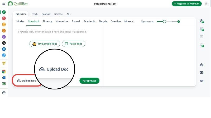Open the hamburger menu
This screenshot has height=118, width=211.
click(x=4, y=4)
